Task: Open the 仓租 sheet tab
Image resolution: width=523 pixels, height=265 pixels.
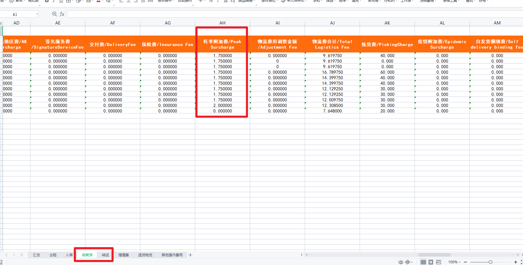Action: tap(53, 255)
